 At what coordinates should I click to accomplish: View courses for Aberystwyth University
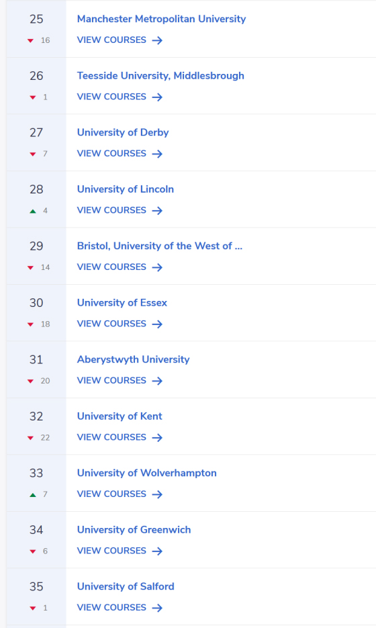(x=120, y=380)
